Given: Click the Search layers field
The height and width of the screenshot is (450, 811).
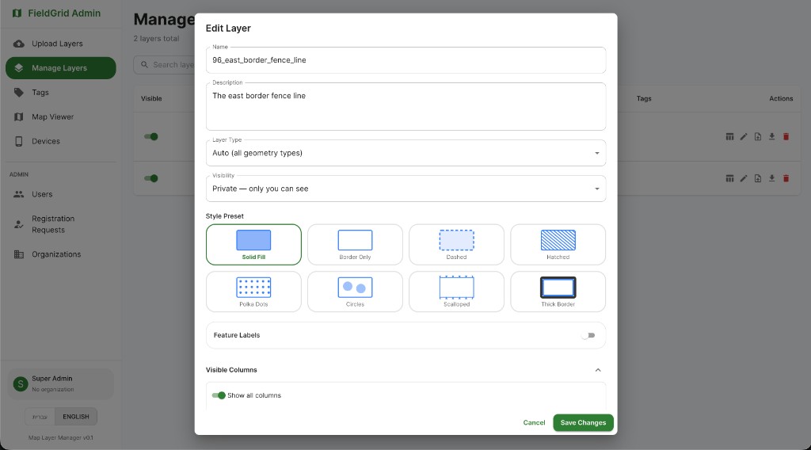Looking at the screenshot, I should [165, 65].
